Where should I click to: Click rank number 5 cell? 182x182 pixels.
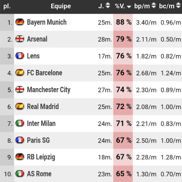(x=7, y=90)
